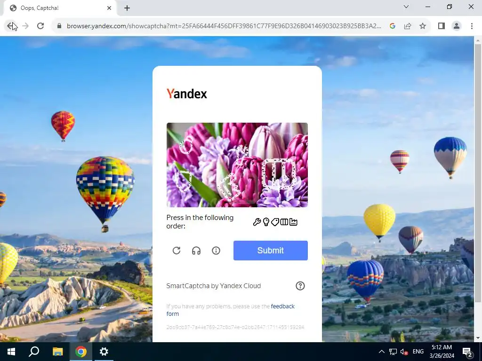The width and height of the screenshot is (482, 361).
Task: Follow the feedback form link
Action: click(x=231, y=310)
